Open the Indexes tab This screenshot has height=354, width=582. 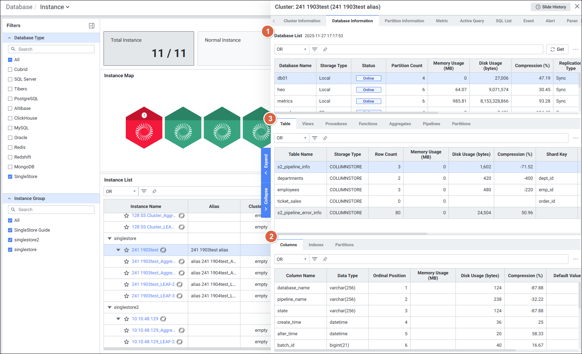[x=316, y=245]
